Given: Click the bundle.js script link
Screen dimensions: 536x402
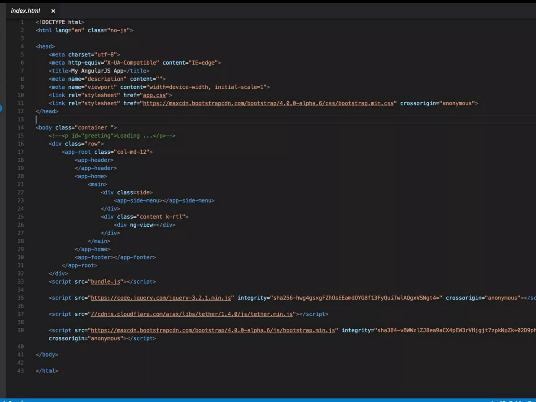Looking at the screenshot, I should [x=105, y=282].
